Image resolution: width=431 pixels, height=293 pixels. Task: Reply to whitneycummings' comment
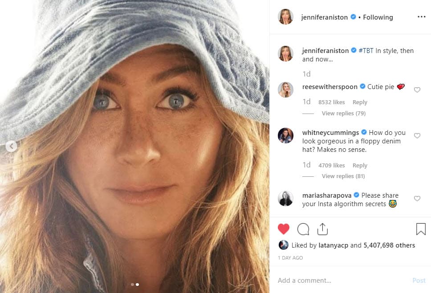click(360, 165)
